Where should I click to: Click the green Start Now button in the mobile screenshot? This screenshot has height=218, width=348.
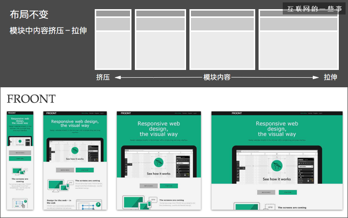coord(20,158)
